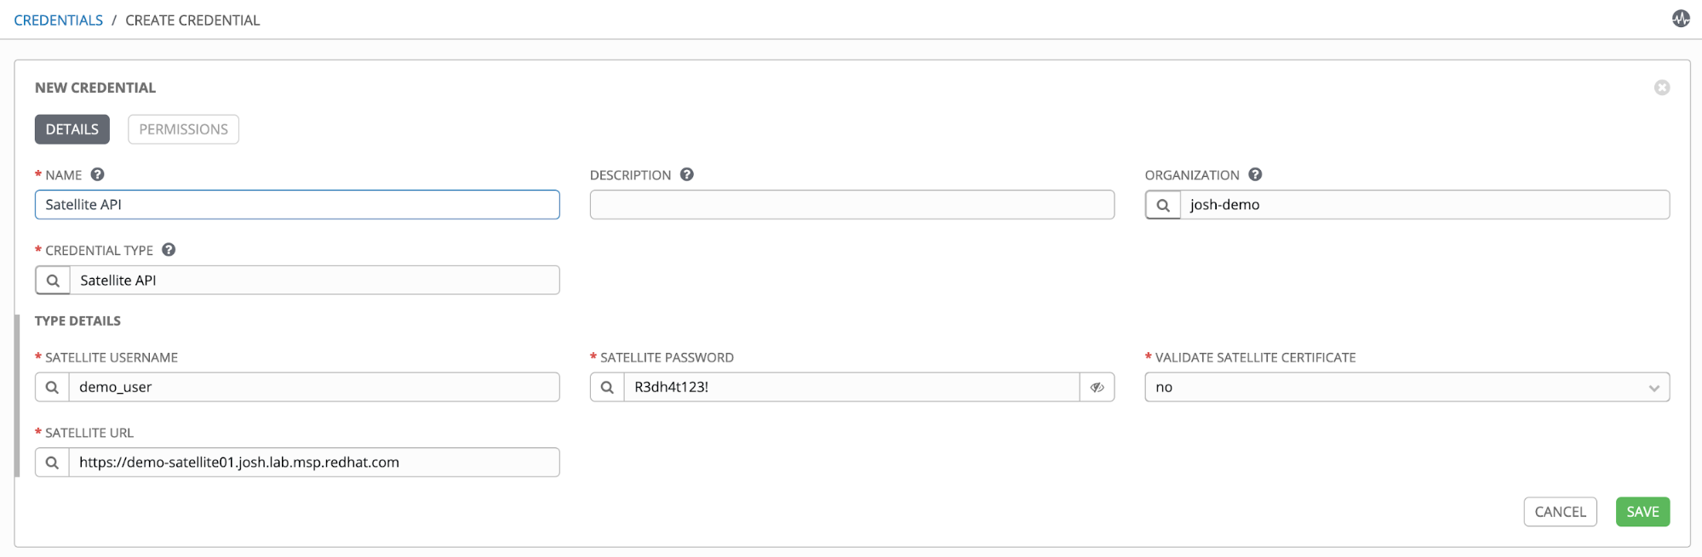Click into the Description input field
The image size is (1702, 557).
(x=851, y=205)
